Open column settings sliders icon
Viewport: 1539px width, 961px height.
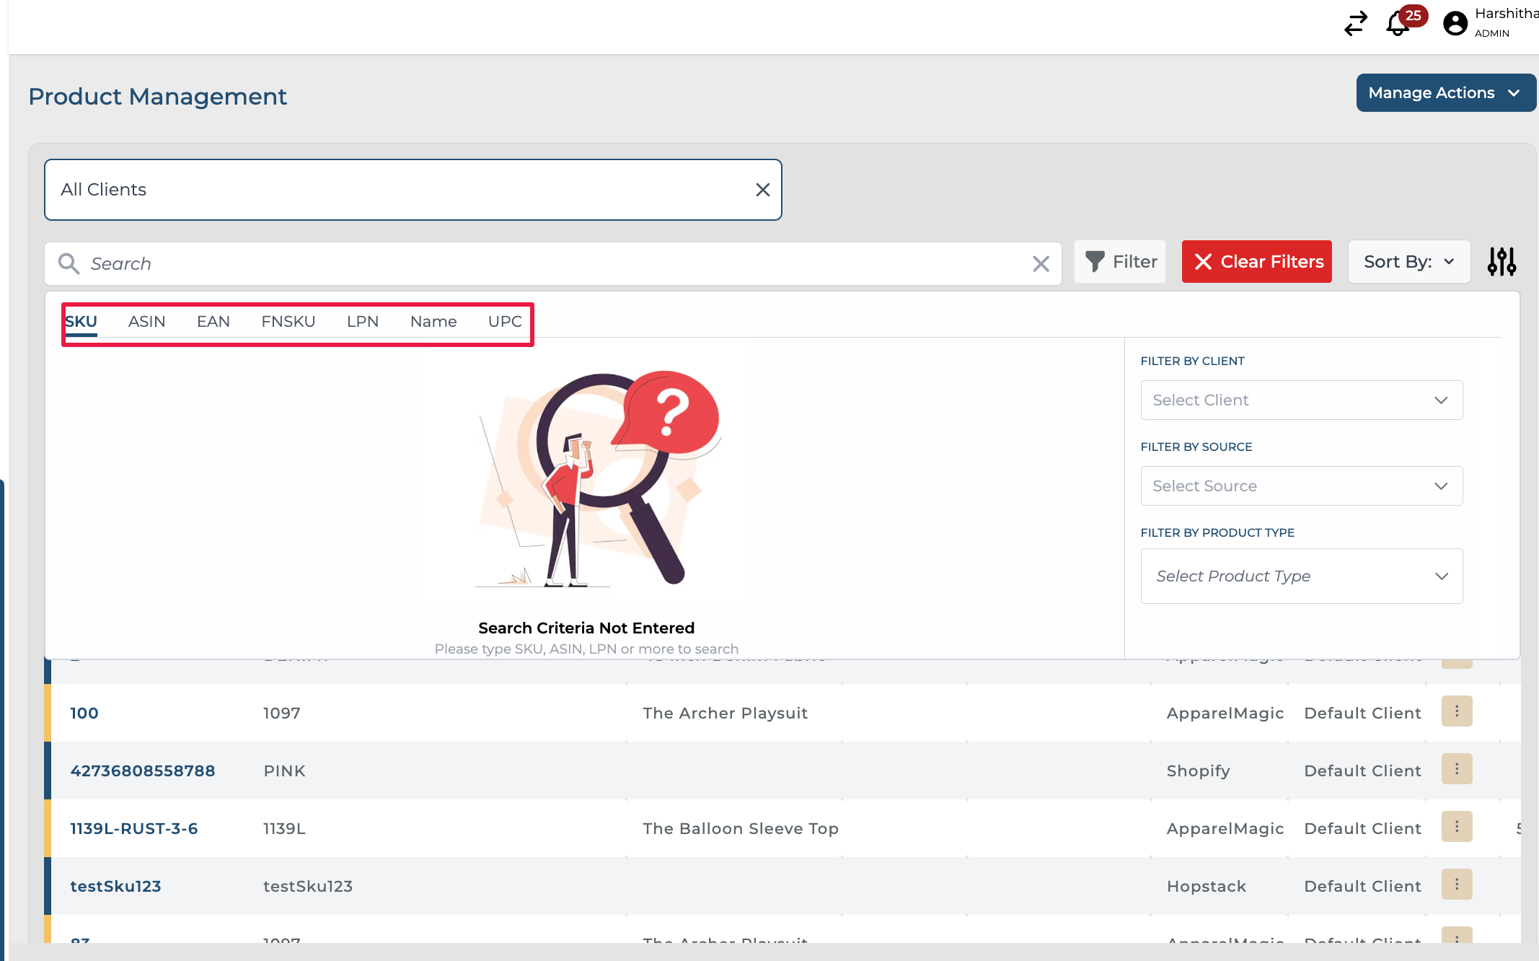coord(1501,262)
